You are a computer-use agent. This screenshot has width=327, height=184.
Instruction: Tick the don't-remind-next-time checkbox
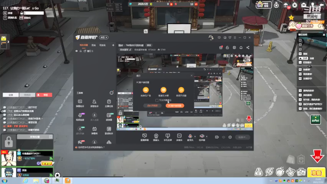click(x=157, y=100)
